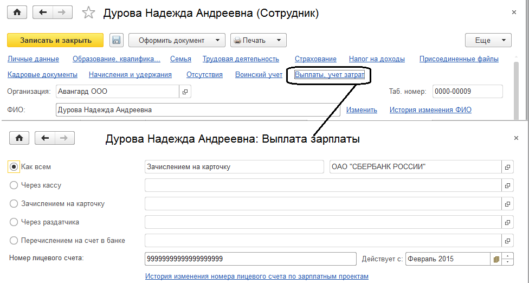Viewport: 529px width, 283px height.
Task: Click the Таб. номер field
Action: tap(468, 92)
